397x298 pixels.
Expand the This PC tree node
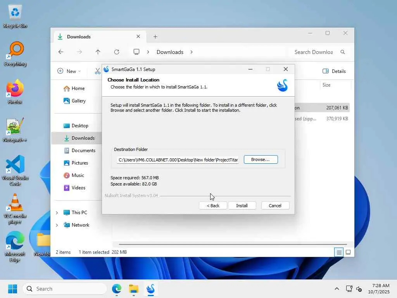[x=57, y=213]
